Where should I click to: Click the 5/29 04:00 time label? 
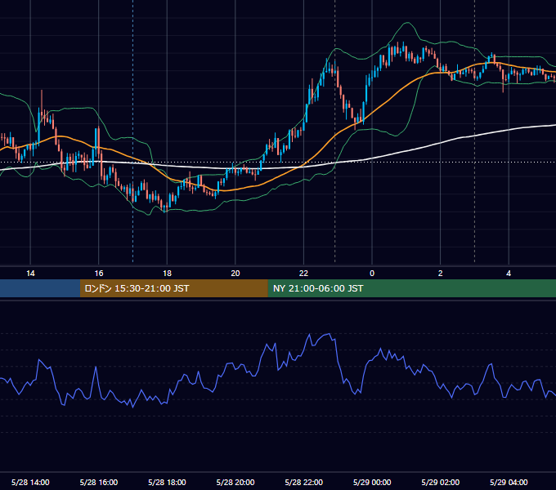click(x=509, y=482)
